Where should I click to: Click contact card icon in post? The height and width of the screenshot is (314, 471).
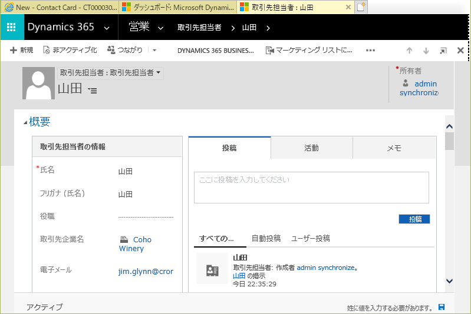point(212,269)
